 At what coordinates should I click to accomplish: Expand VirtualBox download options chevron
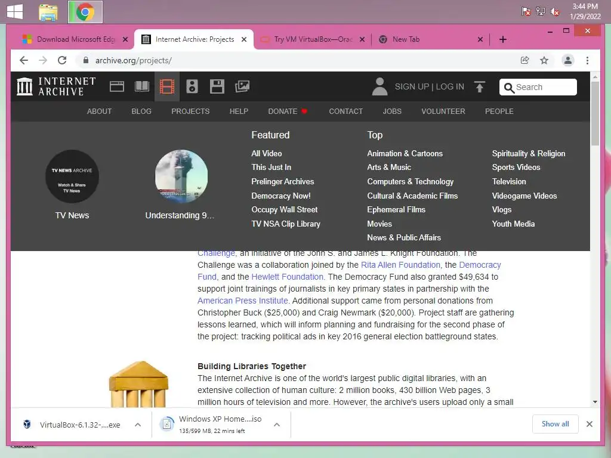(138, 425)
